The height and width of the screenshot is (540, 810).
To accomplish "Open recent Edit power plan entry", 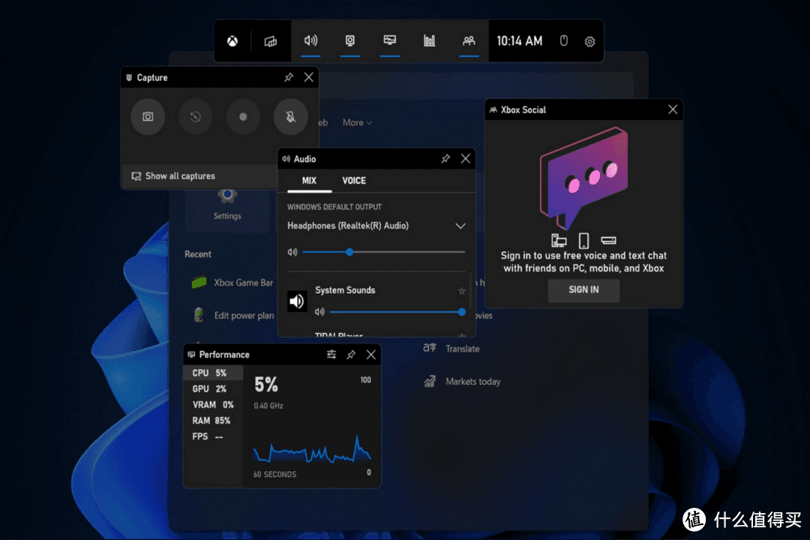I will coord(233,315).
